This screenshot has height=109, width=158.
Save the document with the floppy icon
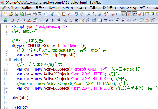pos(17,14)
